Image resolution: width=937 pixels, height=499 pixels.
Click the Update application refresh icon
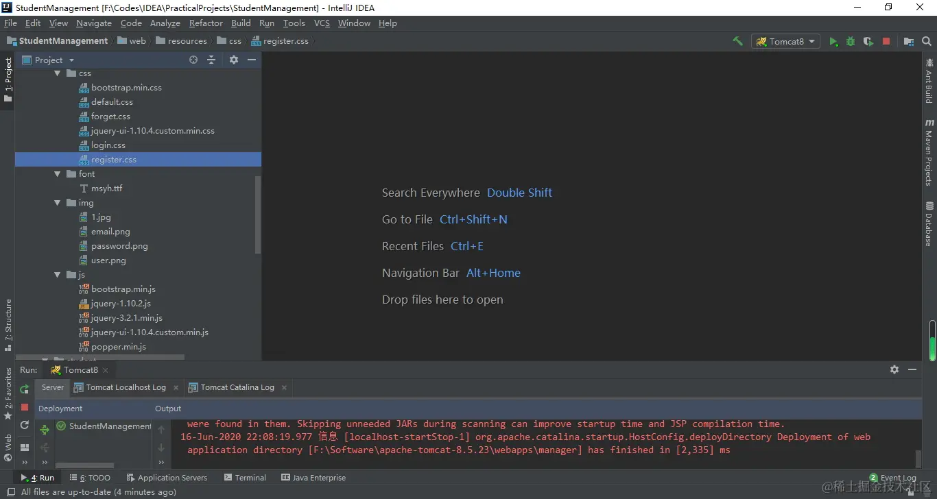25,425
